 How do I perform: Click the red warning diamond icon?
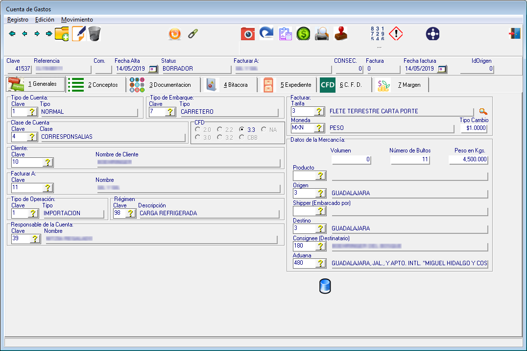click(396, 34)
